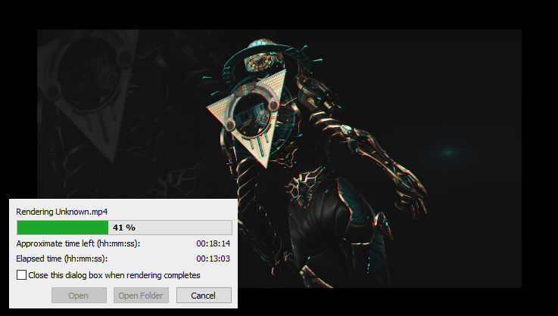Viewport: 558px width, 316px height.
Task: Click the approximate time left value 00:18:14
Action: click(x=214, y=243)
